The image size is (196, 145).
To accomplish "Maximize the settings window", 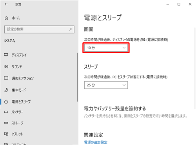I will 179,4.
